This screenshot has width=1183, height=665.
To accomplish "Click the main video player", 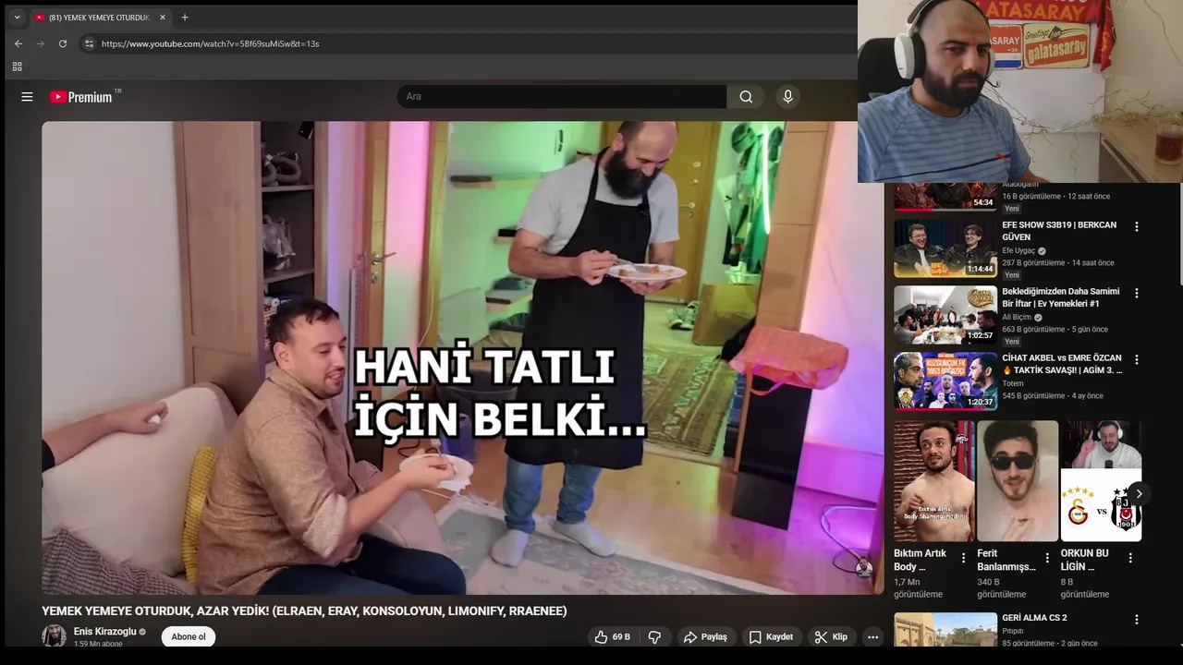I will click(462, 358).
